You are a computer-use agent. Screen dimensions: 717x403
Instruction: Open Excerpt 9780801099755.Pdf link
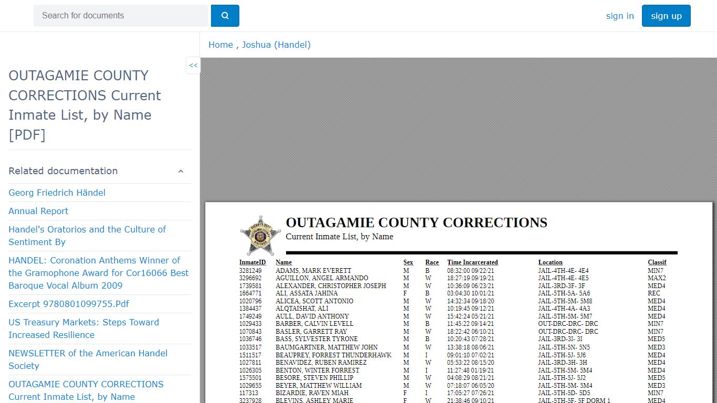click(69, 304)
